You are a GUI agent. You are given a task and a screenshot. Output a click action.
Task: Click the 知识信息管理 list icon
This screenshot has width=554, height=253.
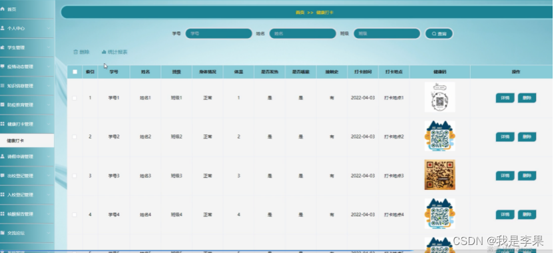pyautogui.click(x=3, y=85)
